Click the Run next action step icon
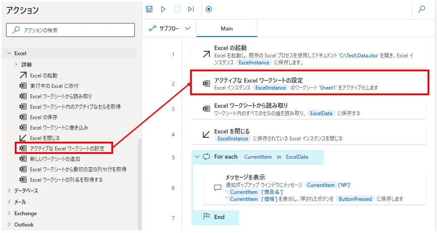The image size is (438, 233). (x=191, y=9)
